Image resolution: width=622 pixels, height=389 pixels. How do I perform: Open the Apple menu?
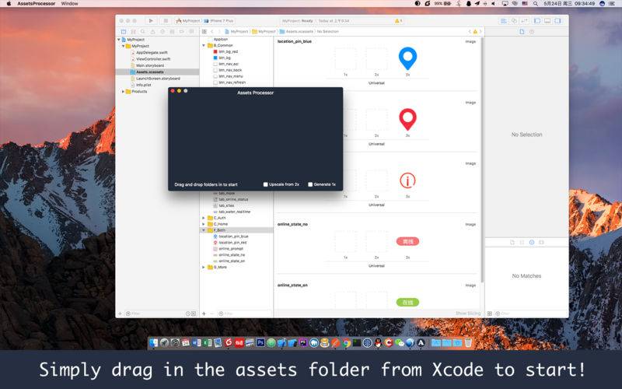point(9,4)
